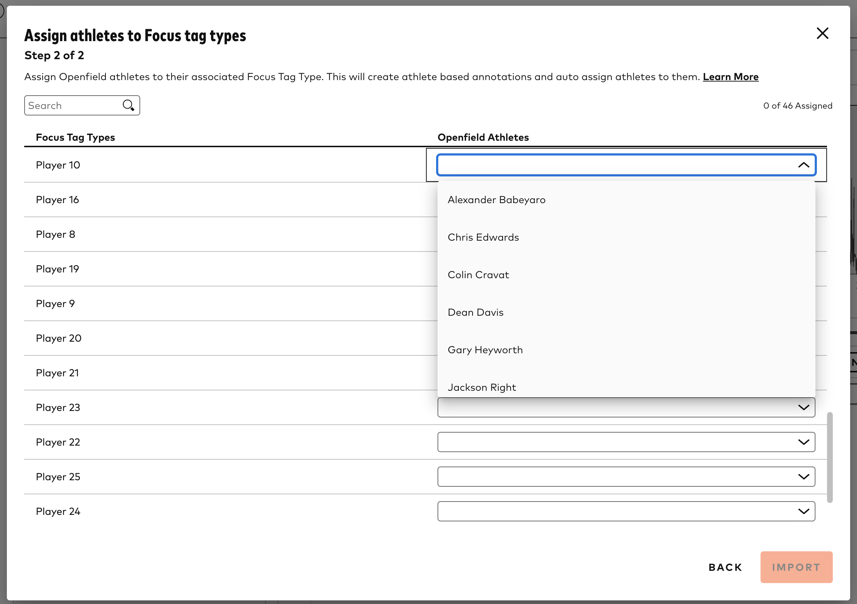
Task: Click the BACK button
Action: click(725, 567)
